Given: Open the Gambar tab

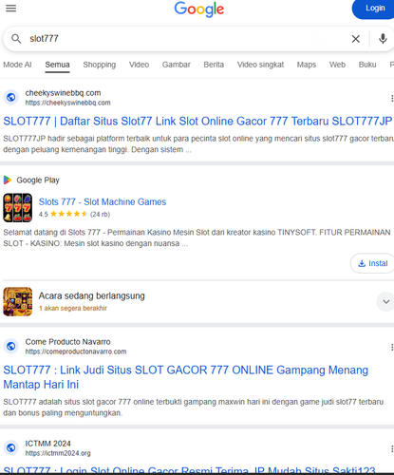Looking at the screenshot, I should click(177, 65).
